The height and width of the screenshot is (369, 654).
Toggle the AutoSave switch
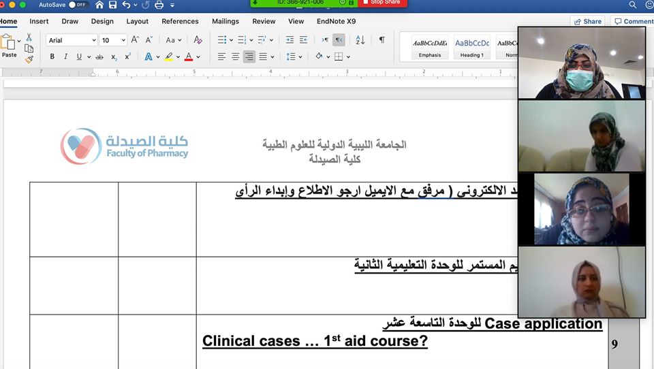78,5
